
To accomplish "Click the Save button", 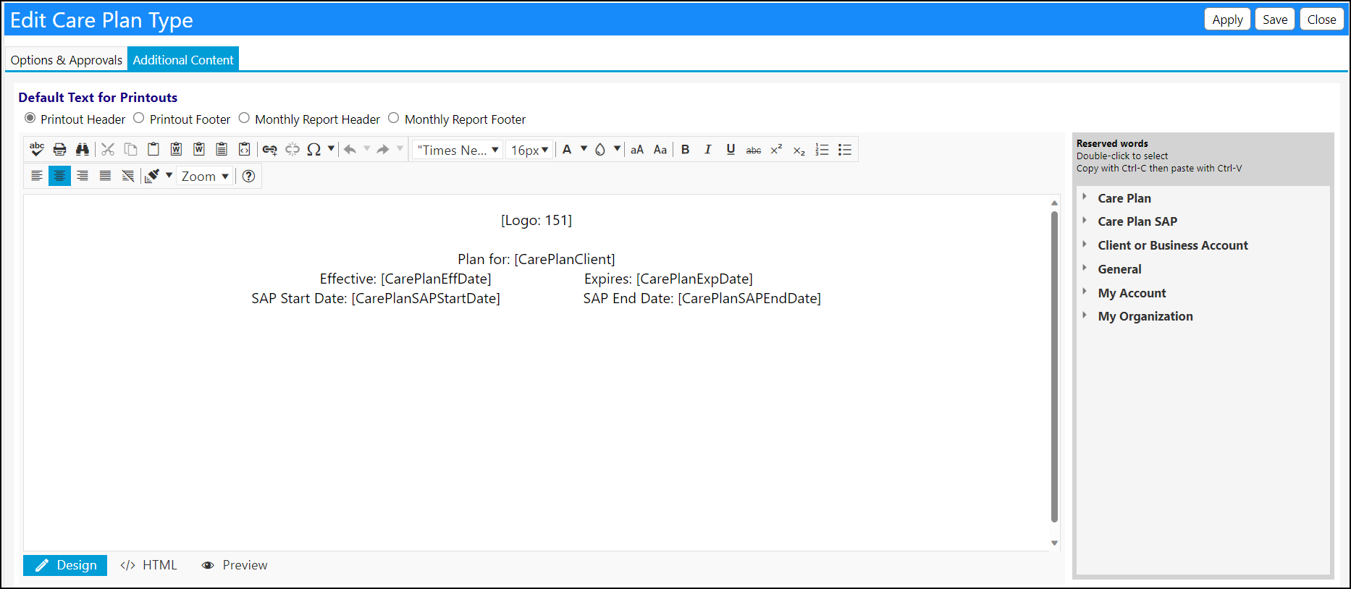I will (1275, 20).
